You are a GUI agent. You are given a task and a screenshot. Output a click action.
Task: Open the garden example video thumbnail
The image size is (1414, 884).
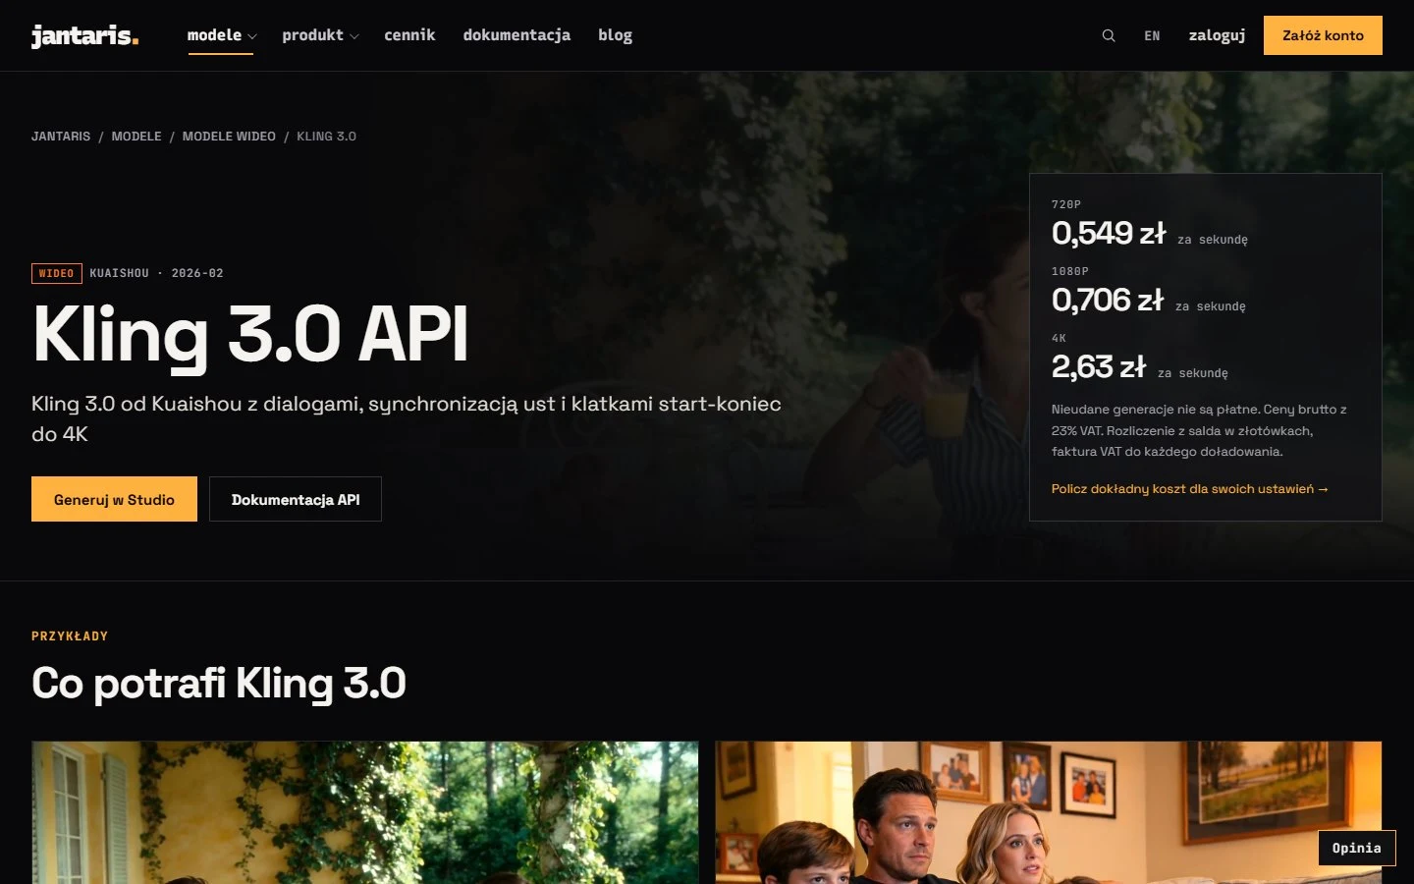[365, 812]
